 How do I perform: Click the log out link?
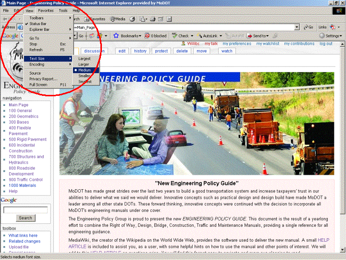pyautogui.click(x=326, y=43)
